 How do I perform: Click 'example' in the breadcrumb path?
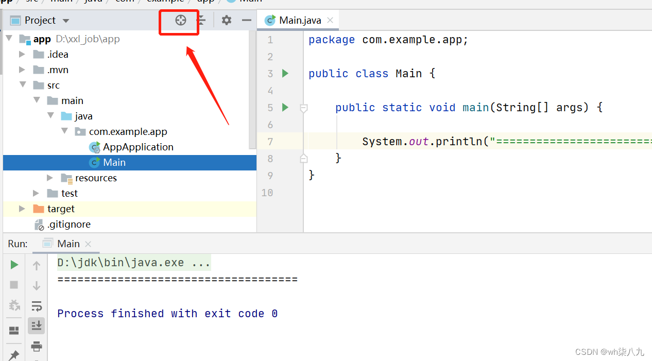coord(165,1)
